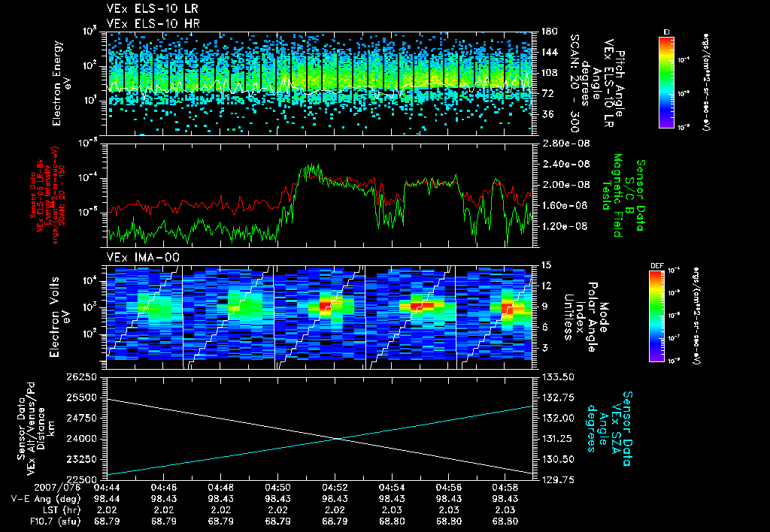Click the '04:54' time tick label

pos(391,488)
